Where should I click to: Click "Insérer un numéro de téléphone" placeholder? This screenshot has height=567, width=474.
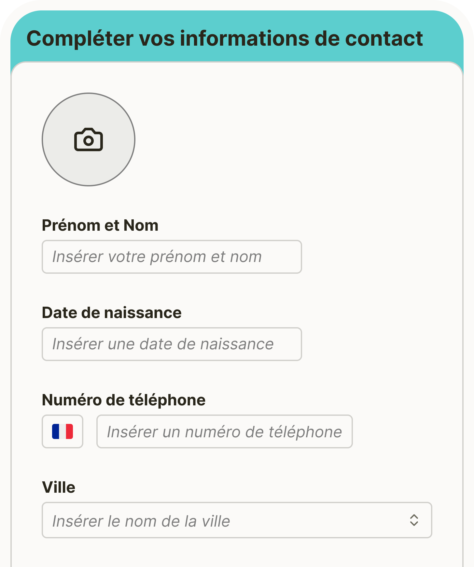[x=224, y=432]
